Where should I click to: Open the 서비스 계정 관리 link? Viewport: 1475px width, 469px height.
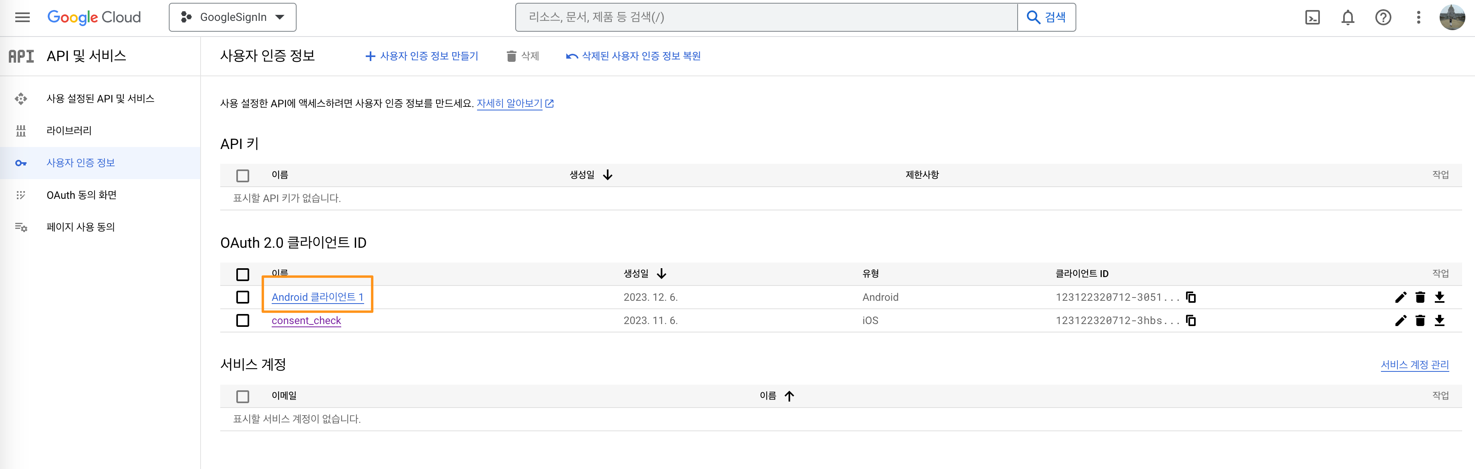[1415, 365]
